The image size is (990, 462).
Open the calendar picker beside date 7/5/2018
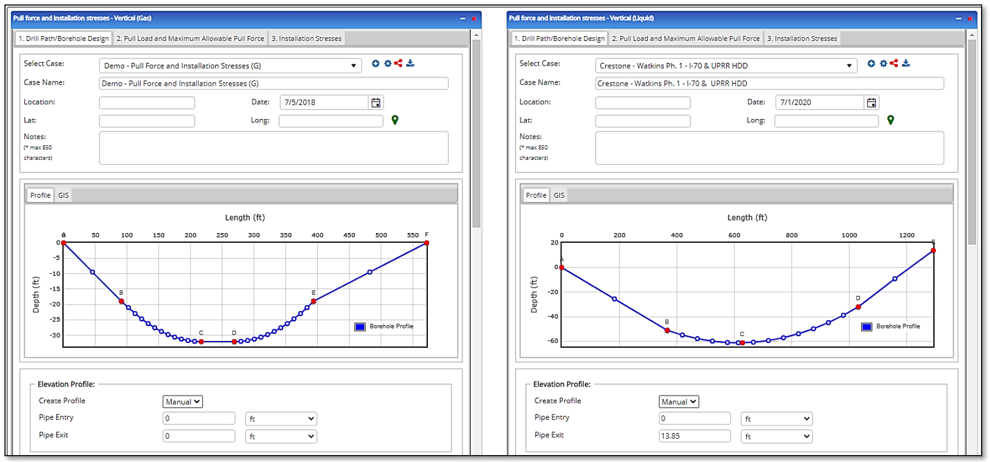click(x=376, y=102)
